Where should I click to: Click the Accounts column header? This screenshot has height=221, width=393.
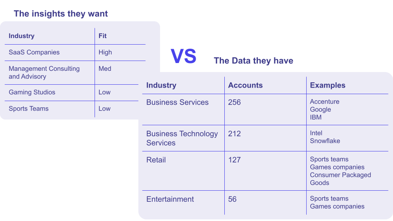point(245,85)
